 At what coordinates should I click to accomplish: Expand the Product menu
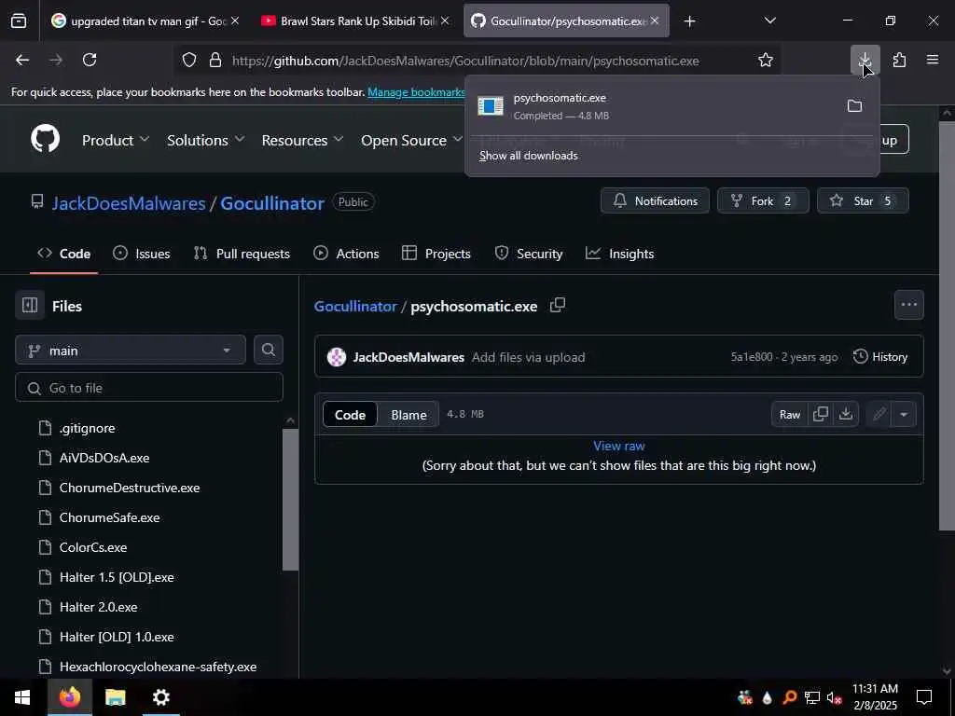(116, 140)
